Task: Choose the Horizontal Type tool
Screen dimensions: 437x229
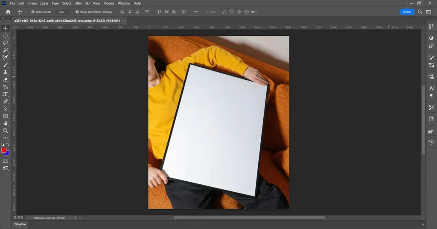Action: [6, 94]
